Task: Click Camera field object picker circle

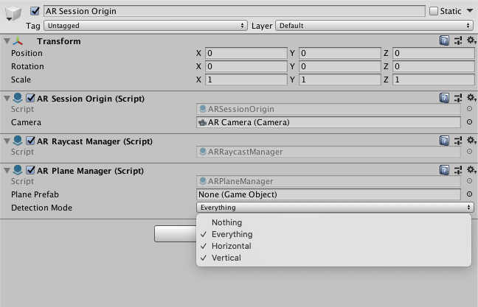Action: (x=469, y=122)
